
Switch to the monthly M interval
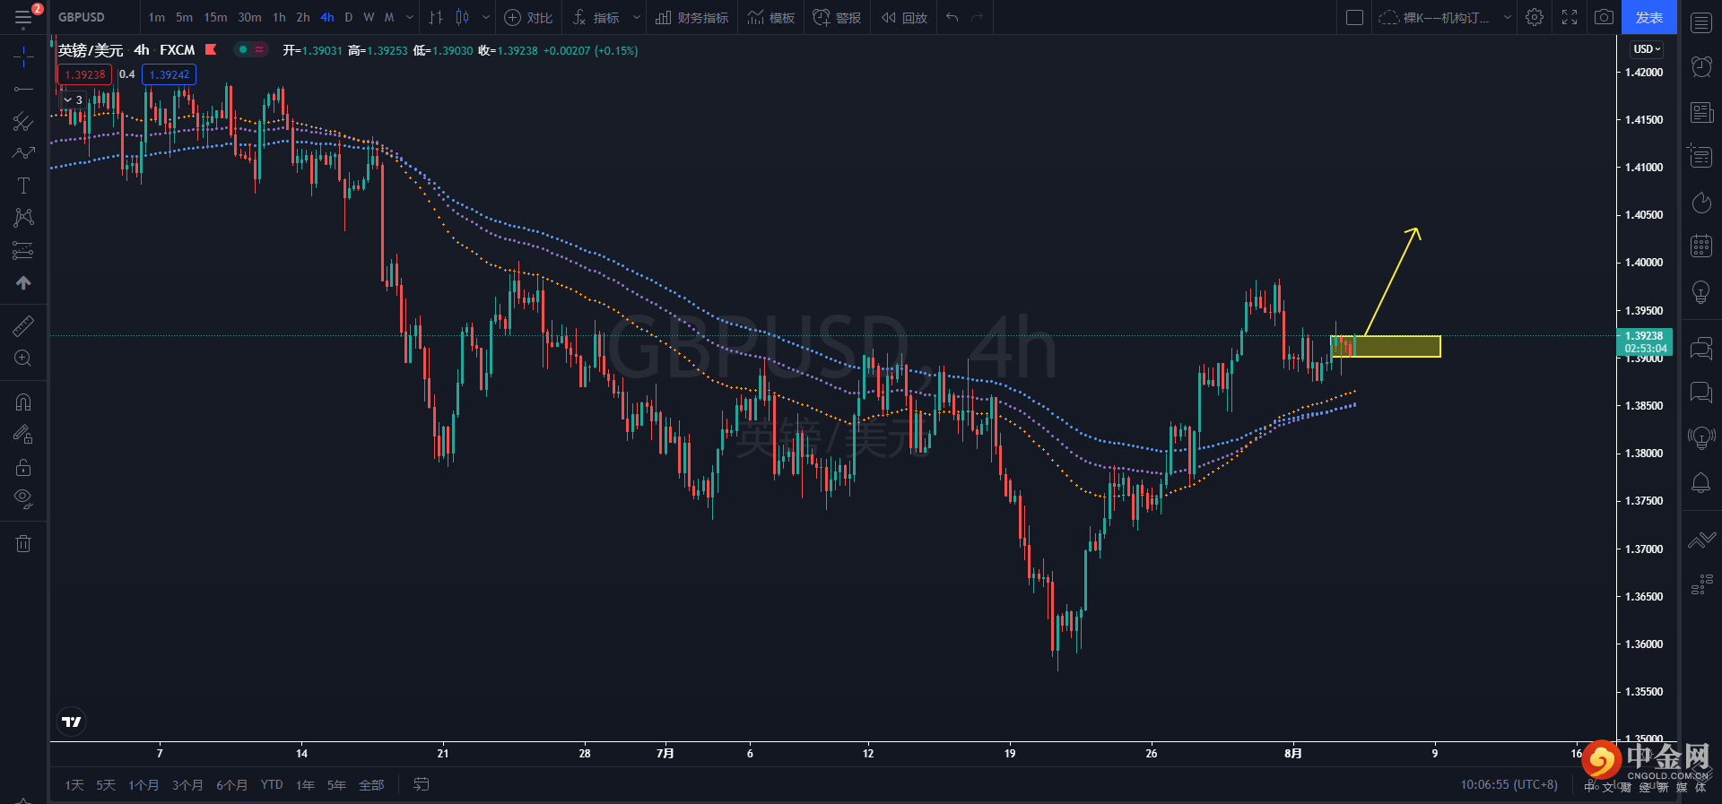point(389,17)
